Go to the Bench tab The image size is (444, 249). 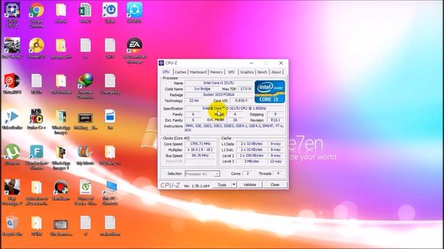coord(262,72)
